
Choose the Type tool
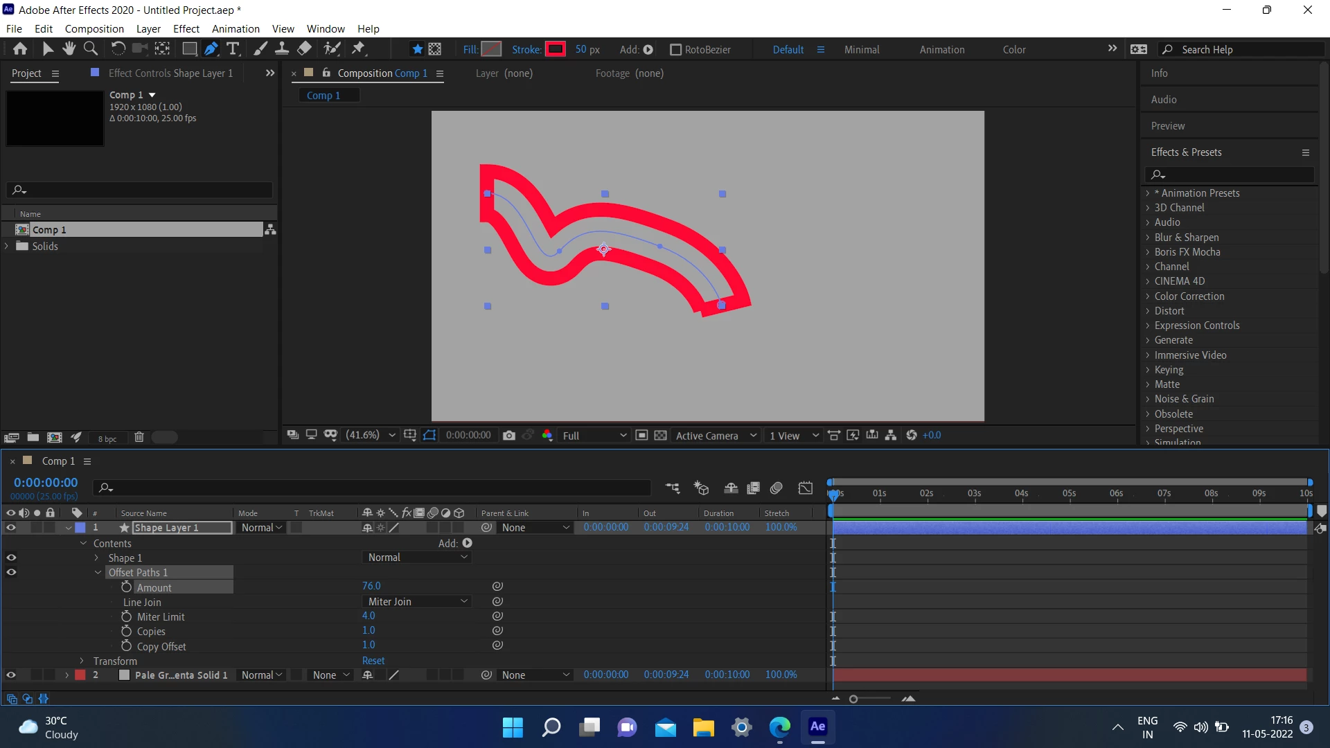(x=233, y=48)
